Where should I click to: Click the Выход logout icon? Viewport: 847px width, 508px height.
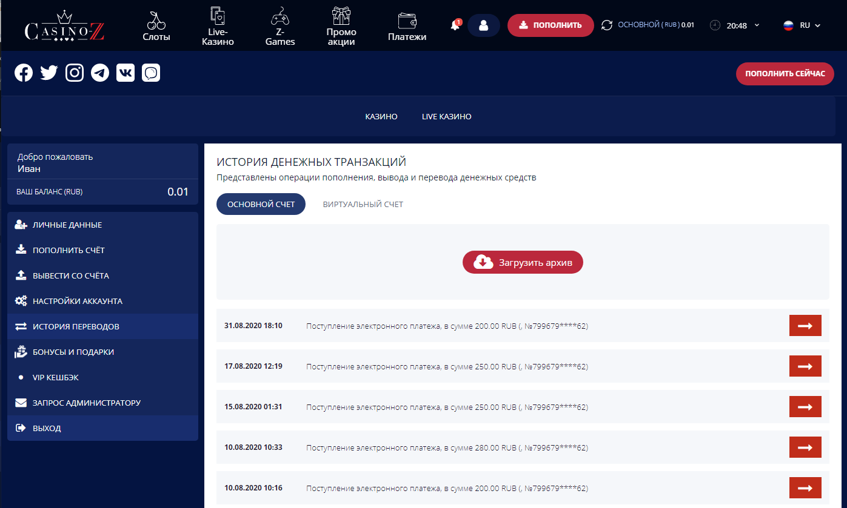coord(21,428)
